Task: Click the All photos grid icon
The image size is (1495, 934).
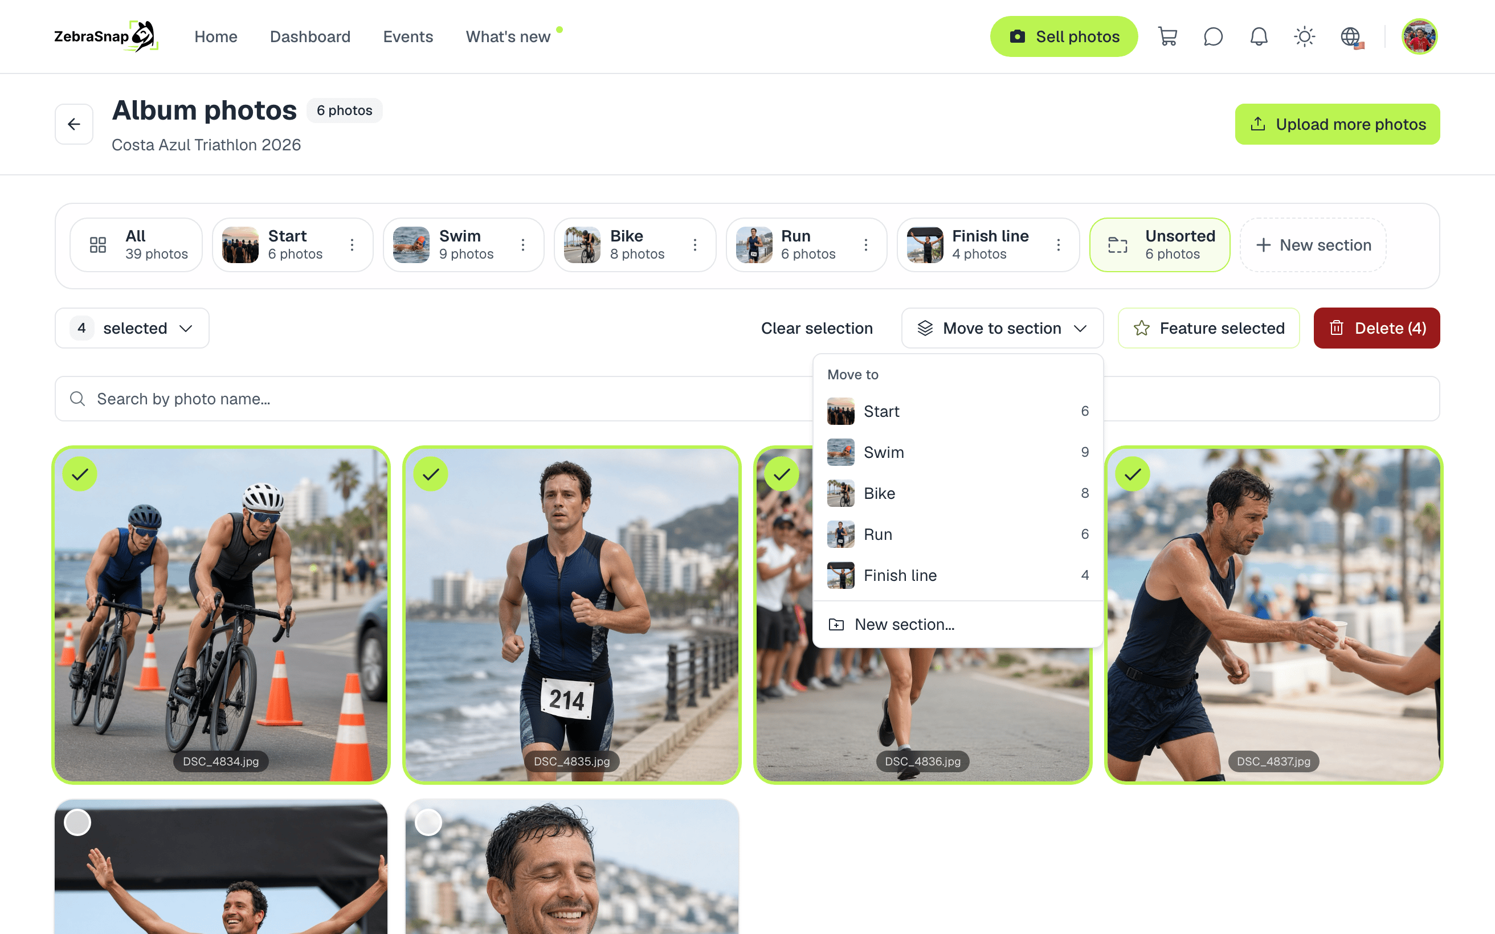Action: point(98,245)
